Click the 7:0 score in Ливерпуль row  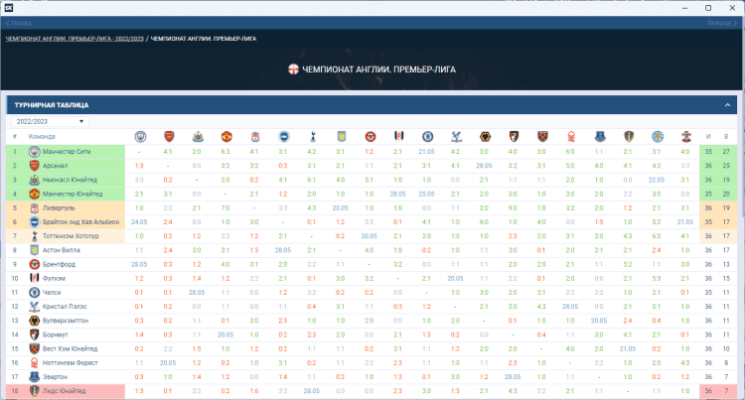[225, 207]
